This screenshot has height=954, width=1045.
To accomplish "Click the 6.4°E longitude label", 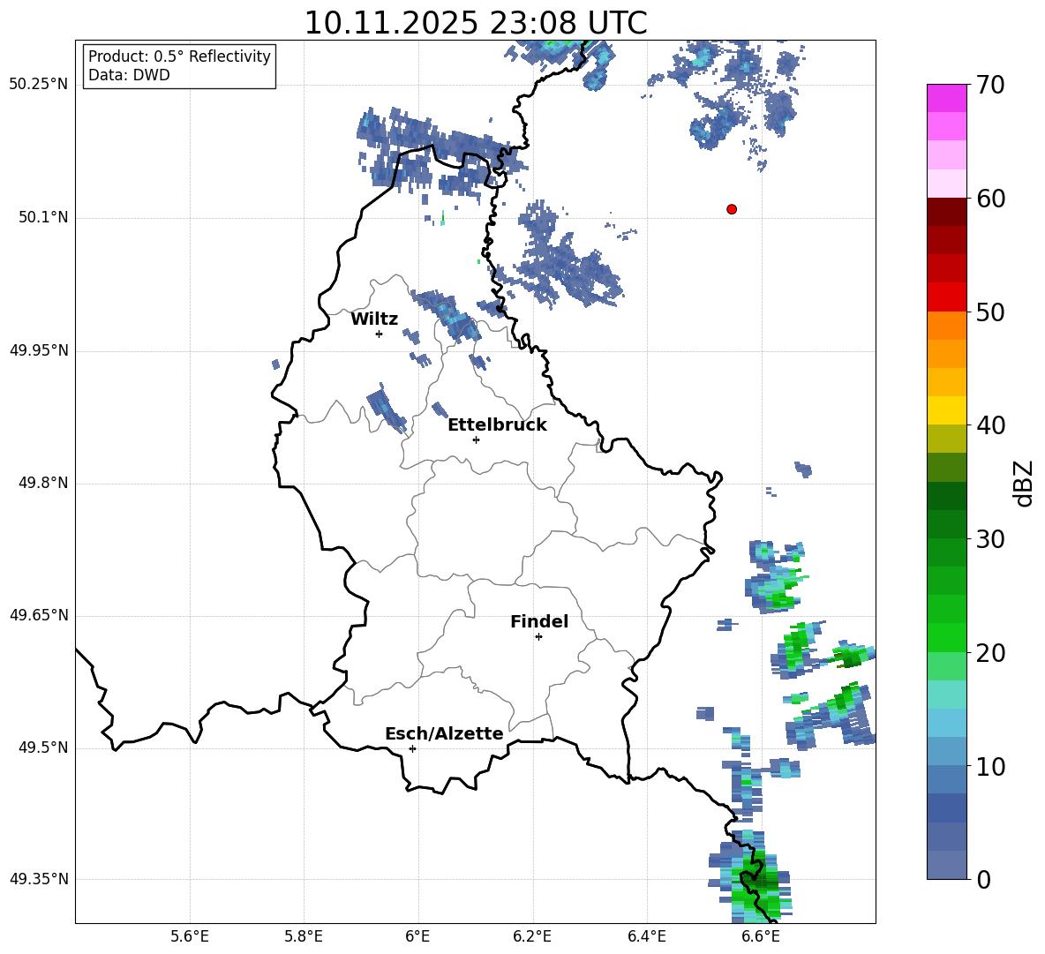I will tap(646, 936).
